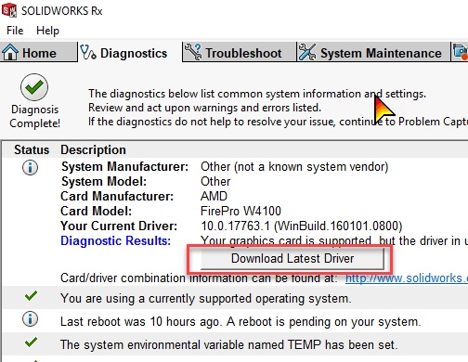
Task: Click the green check next to supported operating system
Action: (31, 296)
